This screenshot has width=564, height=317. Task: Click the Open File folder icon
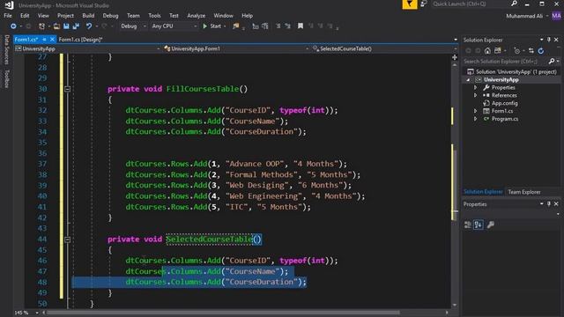(56, 26)
